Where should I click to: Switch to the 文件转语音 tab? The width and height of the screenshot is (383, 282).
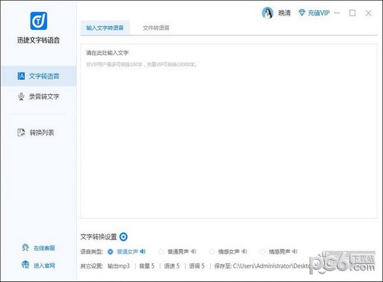pos(156,28)
